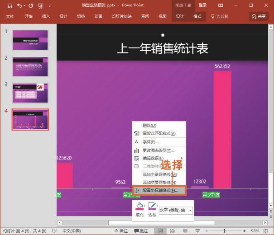
Task: Click the 告诉我 lightbulb search box
Action: (x=220, y=16)
